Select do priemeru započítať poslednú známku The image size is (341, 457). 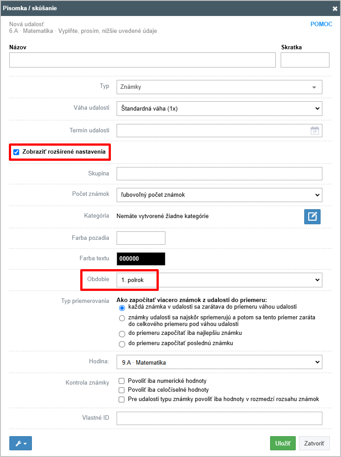(122, 344)
